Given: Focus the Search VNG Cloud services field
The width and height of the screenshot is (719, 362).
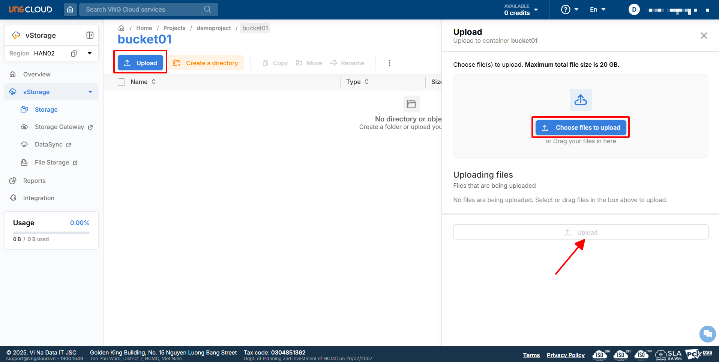Looking at the screenshot, I should [x=143, y=9].
